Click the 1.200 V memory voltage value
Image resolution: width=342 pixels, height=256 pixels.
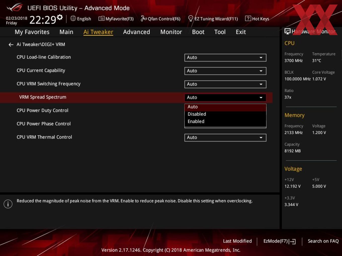click(x=319, y=133)
